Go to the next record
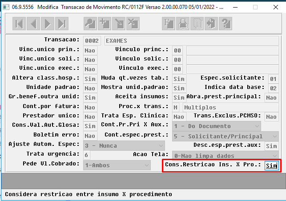 pos(48,24)
